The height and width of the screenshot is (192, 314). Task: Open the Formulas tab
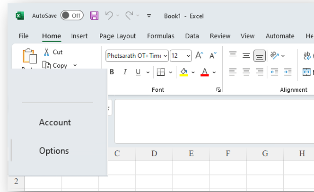point(160,36)
